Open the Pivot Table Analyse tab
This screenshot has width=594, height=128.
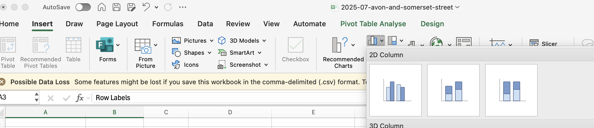(x=373, y=24)
